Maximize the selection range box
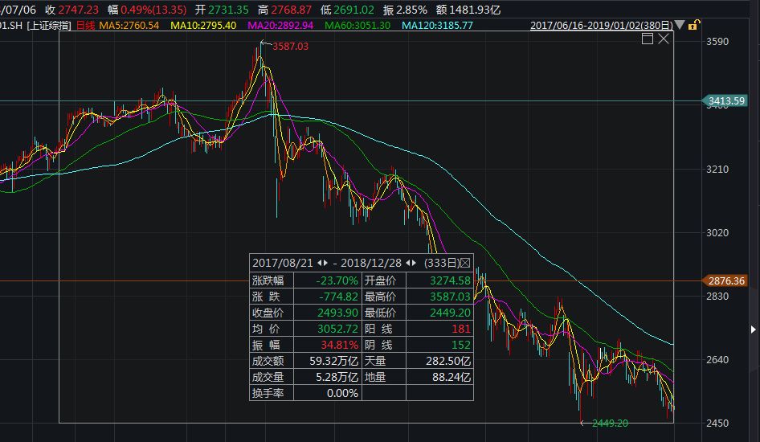The width and height of the screenshot is (760, 442). tap(647, 39)
